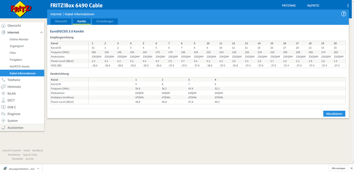Screen dimensions: 354x173
Task: Open the Newsletter footer link
Action: [18, 159]
